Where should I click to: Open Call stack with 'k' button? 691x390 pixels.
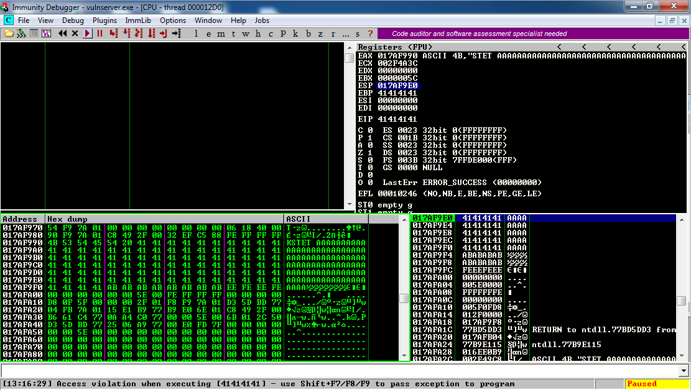coord(295,34)
